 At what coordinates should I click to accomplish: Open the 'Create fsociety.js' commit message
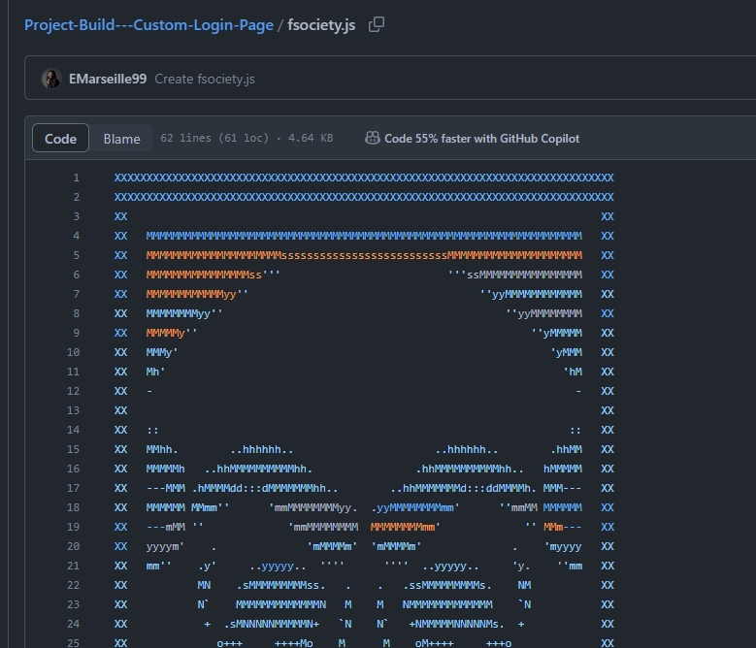click(x=205, y=79)
